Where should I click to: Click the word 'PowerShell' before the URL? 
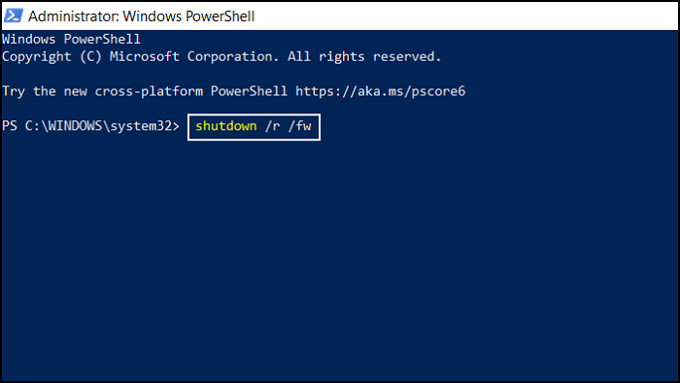click(249, 91)
